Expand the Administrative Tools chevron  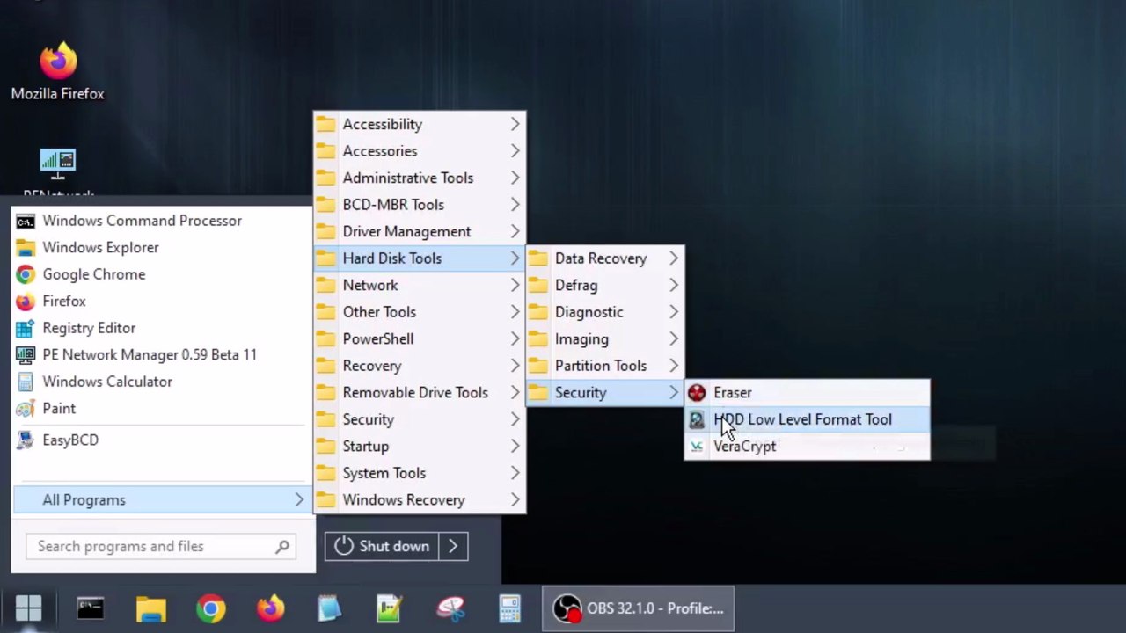[x=515, y=178]
